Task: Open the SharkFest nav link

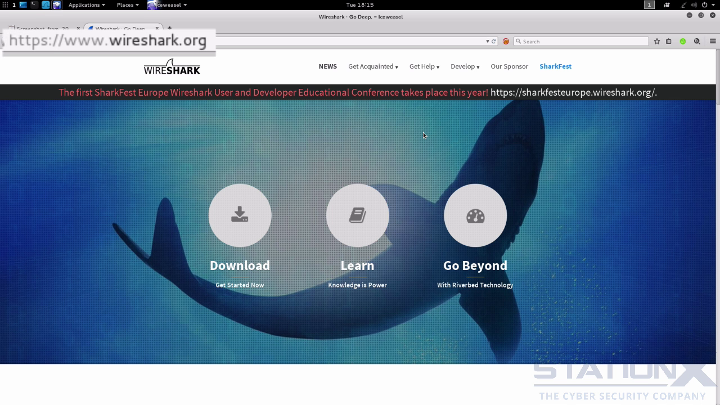Action: click(x=555, y=66)
